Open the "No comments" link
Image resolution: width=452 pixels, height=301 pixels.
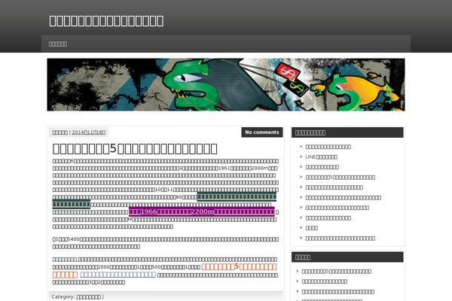[262, 132]
